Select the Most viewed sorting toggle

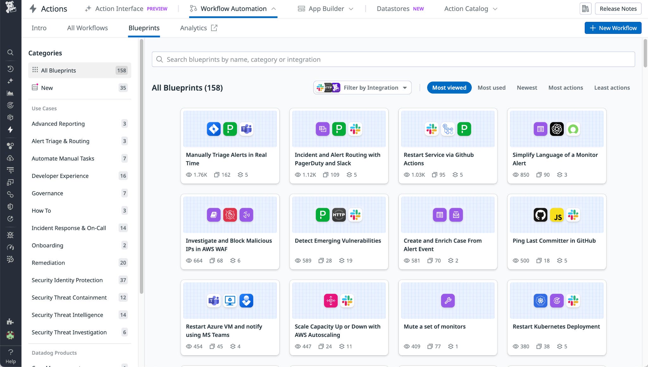tap(449, 87)
